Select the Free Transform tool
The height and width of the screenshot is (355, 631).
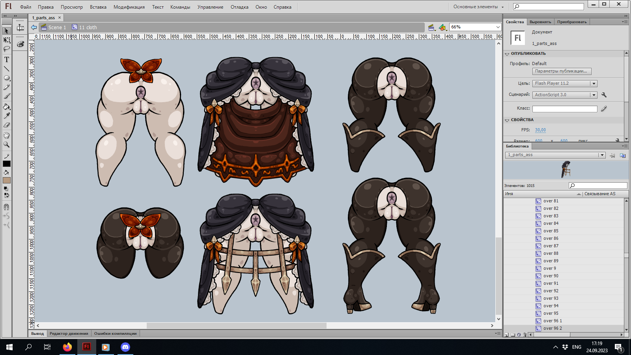click(7, 40)
